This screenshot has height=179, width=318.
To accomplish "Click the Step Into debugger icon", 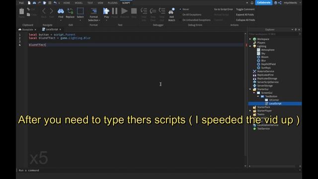I will [144, 11].
